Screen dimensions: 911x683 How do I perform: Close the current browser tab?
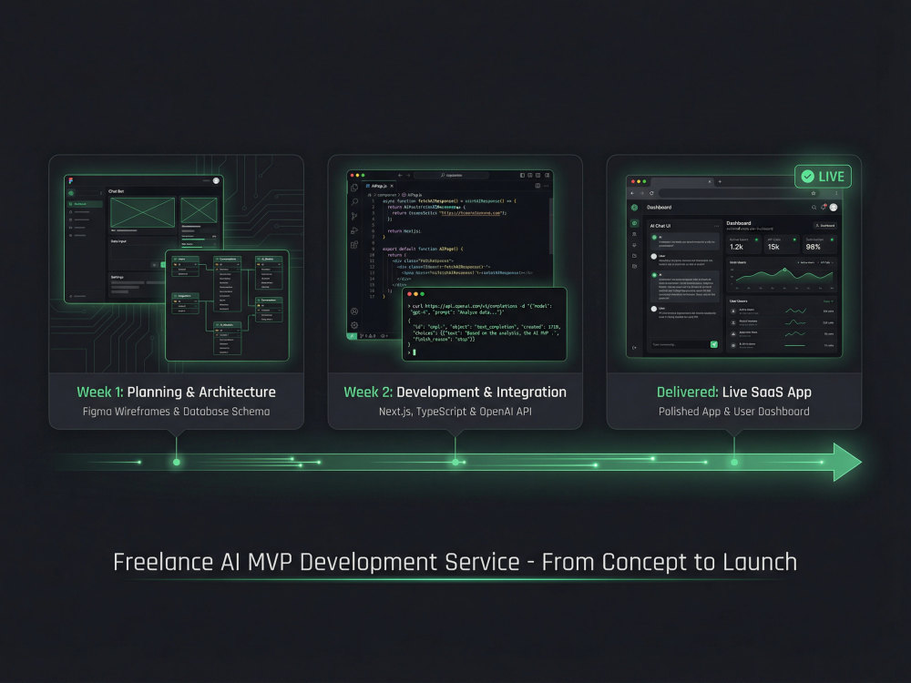coord(710,182)
